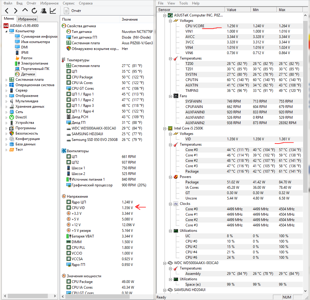Click the AIDA64 Forward navigation arrow

pos(16,11)
